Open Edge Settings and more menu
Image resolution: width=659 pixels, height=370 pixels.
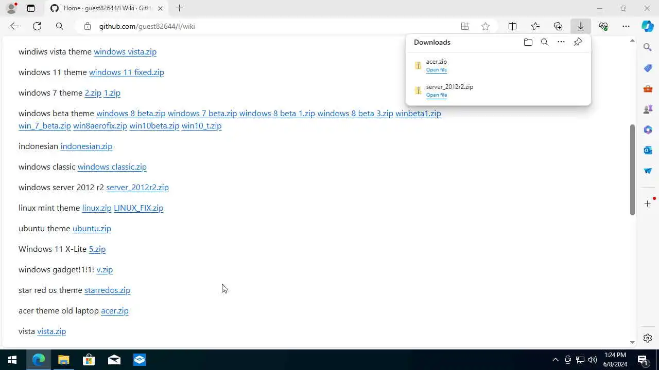click(x=626, y=26)
